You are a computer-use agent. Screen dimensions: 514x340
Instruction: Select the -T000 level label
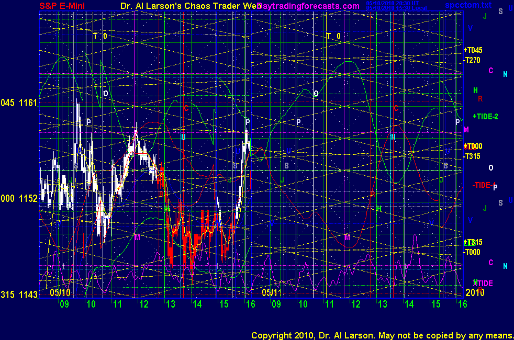(472, 252)
